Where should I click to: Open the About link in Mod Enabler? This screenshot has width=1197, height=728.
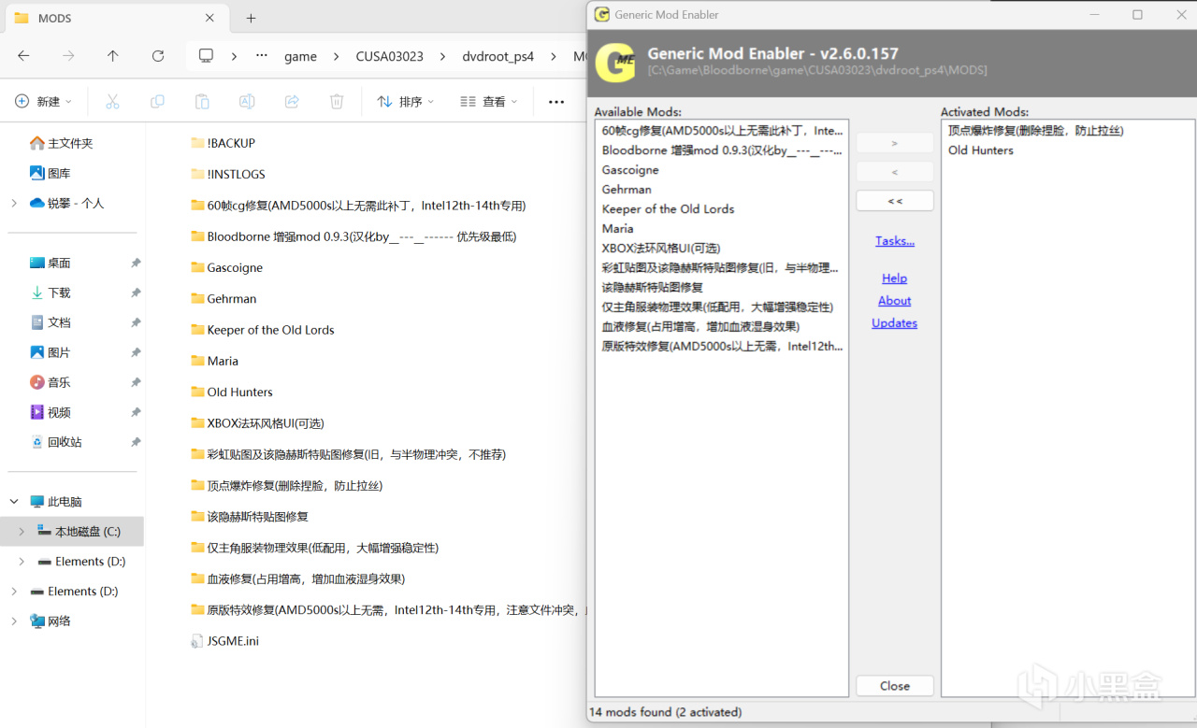click(x=895, y=301)
